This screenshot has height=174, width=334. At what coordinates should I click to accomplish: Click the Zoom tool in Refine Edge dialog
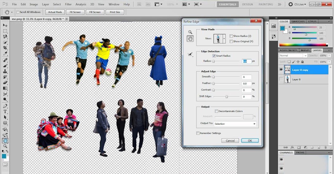pos(190,32)
